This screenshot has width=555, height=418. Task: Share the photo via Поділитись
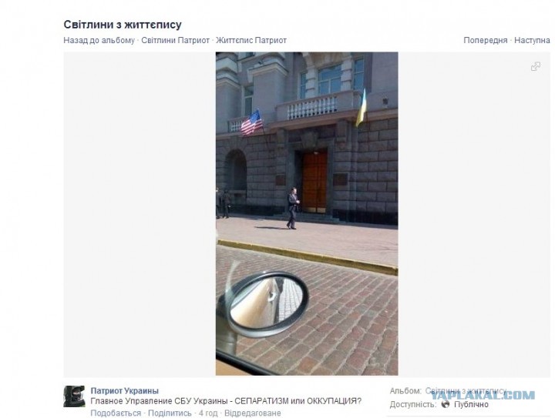170,413
